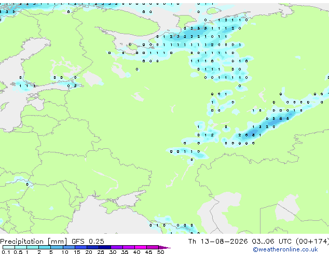The height and width of the screenshot is (254, 329).
Task: Pick legend swatch between 45 and 50
Action: pos(153,247)
